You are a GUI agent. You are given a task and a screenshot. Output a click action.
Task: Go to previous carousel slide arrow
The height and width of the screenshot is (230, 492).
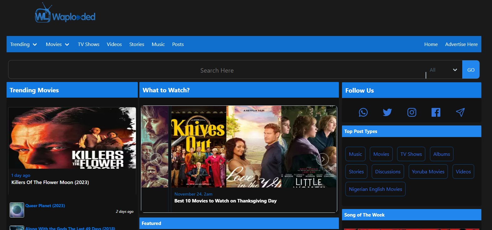(x=156, y=159)
